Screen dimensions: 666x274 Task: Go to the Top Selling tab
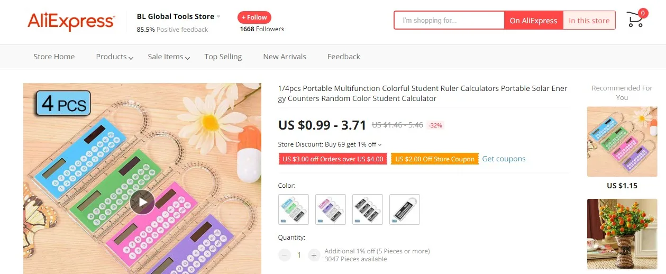223,57
